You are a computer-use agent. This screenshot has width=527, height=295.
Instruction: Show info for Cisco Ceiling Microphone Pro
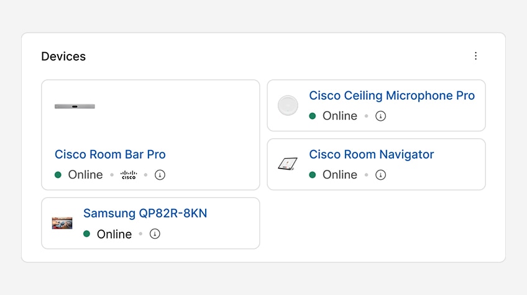(x=380, y=116)
